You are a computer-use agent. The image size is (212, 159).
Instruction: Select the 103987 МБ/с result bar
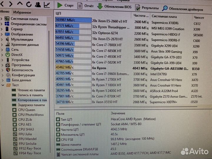(73, 20)
